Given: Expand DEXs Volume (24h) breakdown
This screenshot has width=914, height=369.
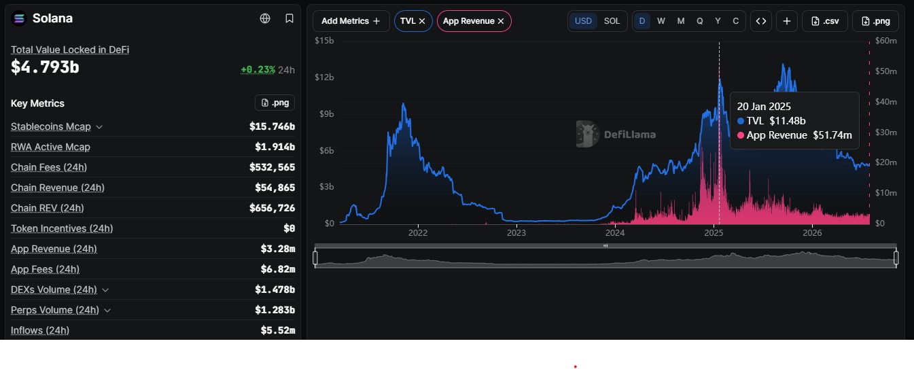Looking at the screenshot, I should (x=105, y=290).
